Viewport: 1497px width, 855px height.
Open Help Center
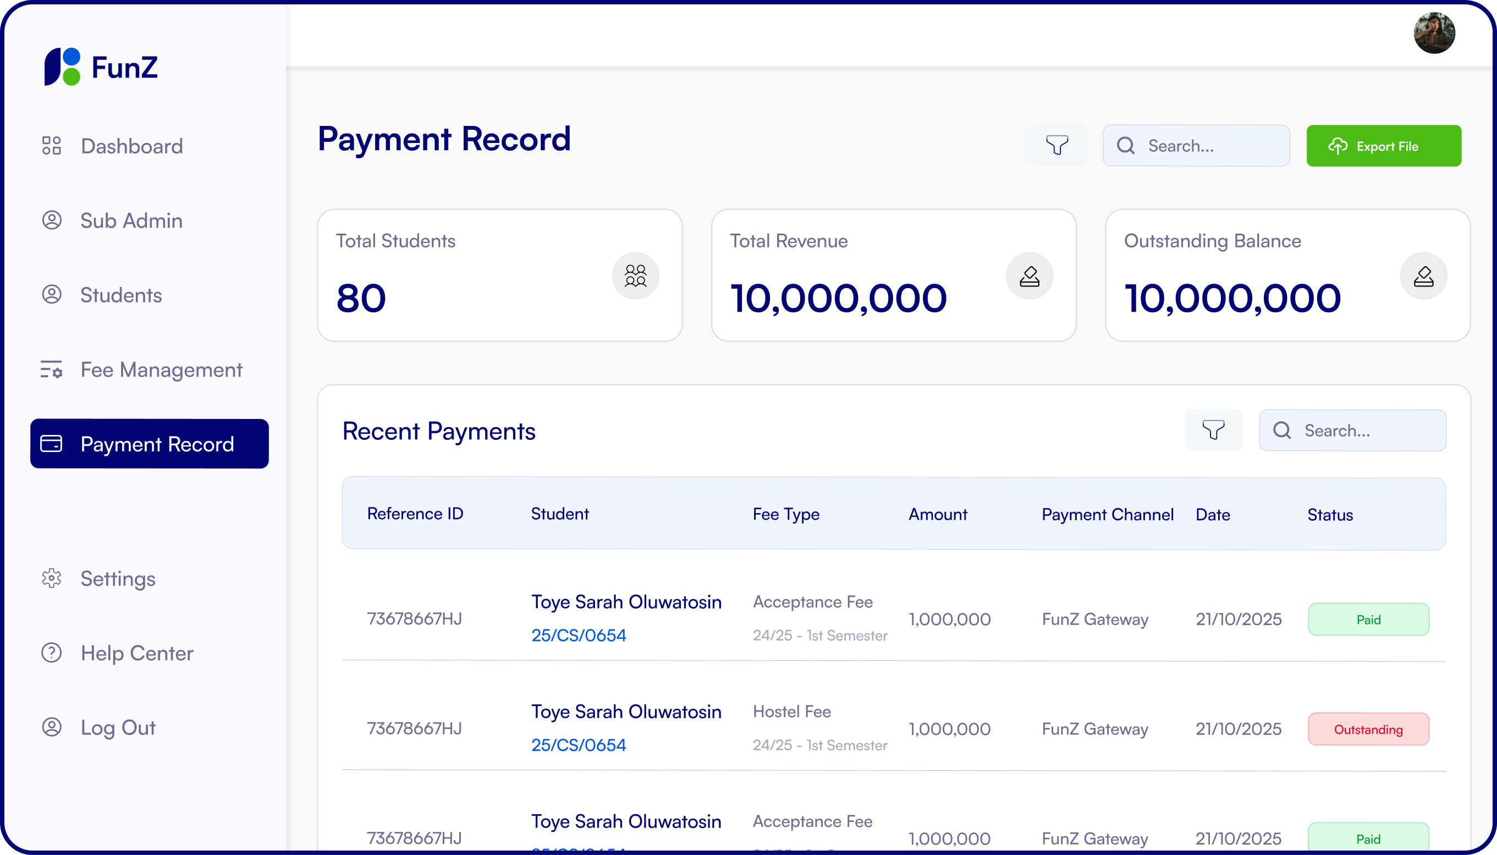click(136, 653)
